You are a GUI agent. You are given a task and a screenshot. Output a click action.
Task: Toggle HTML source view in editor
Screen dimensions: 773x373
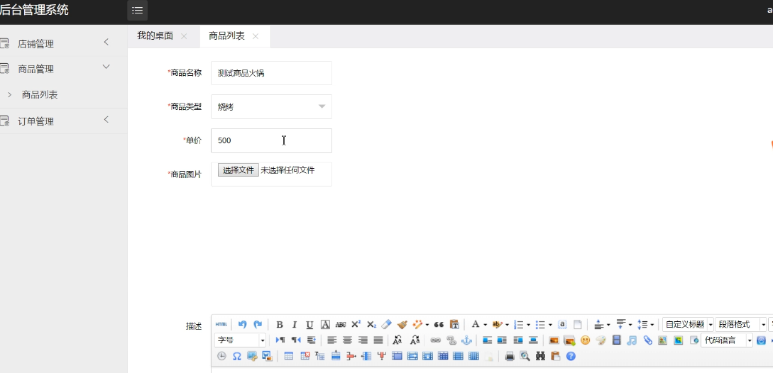point(221,324)
